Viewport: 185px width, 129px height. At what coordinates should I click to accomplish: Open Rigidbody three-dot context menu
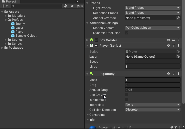(179, 74)
